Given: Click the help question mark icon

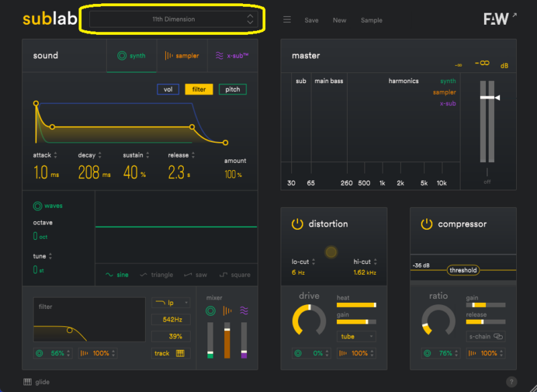Looking at the screenshot, I should coord(511,382).
